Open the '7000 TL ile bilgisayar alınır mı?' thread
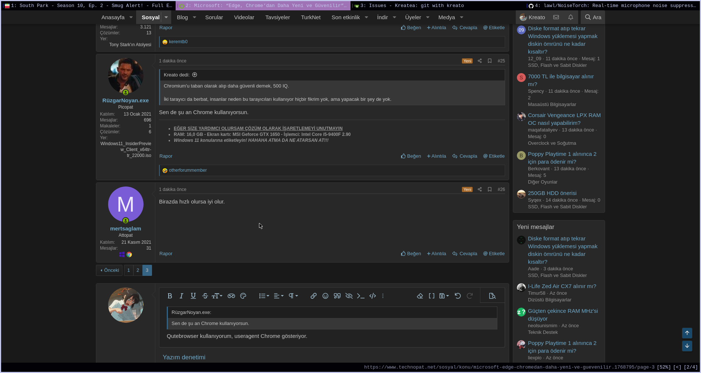Image resolution: width=701 pixels, height=373 pixels. pos(561,80)
